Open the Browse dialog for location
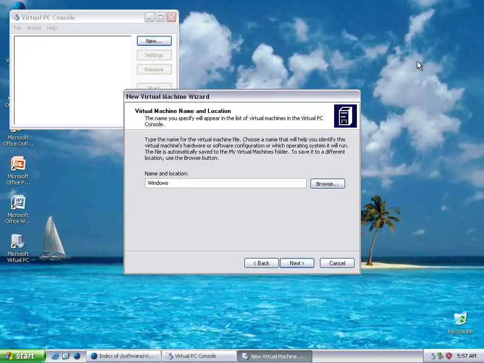Image resolution: width=484 pixels, height=363 pixels. 328,184
